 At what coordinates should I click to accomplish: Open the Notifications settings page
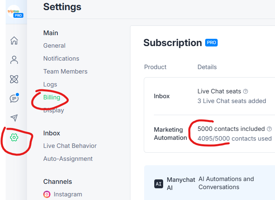click(61, 59)
